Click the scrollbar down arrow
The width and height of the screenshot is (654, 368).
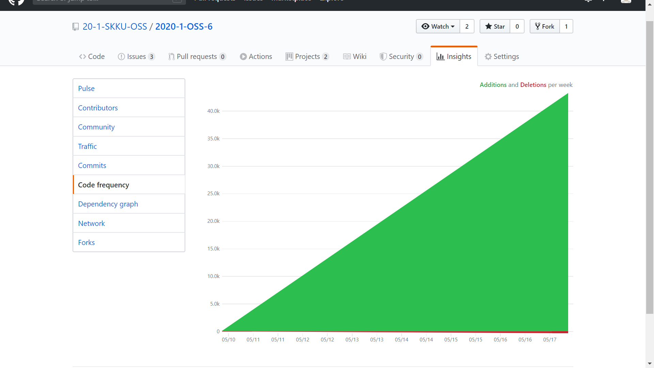click(x=650, y=364)
